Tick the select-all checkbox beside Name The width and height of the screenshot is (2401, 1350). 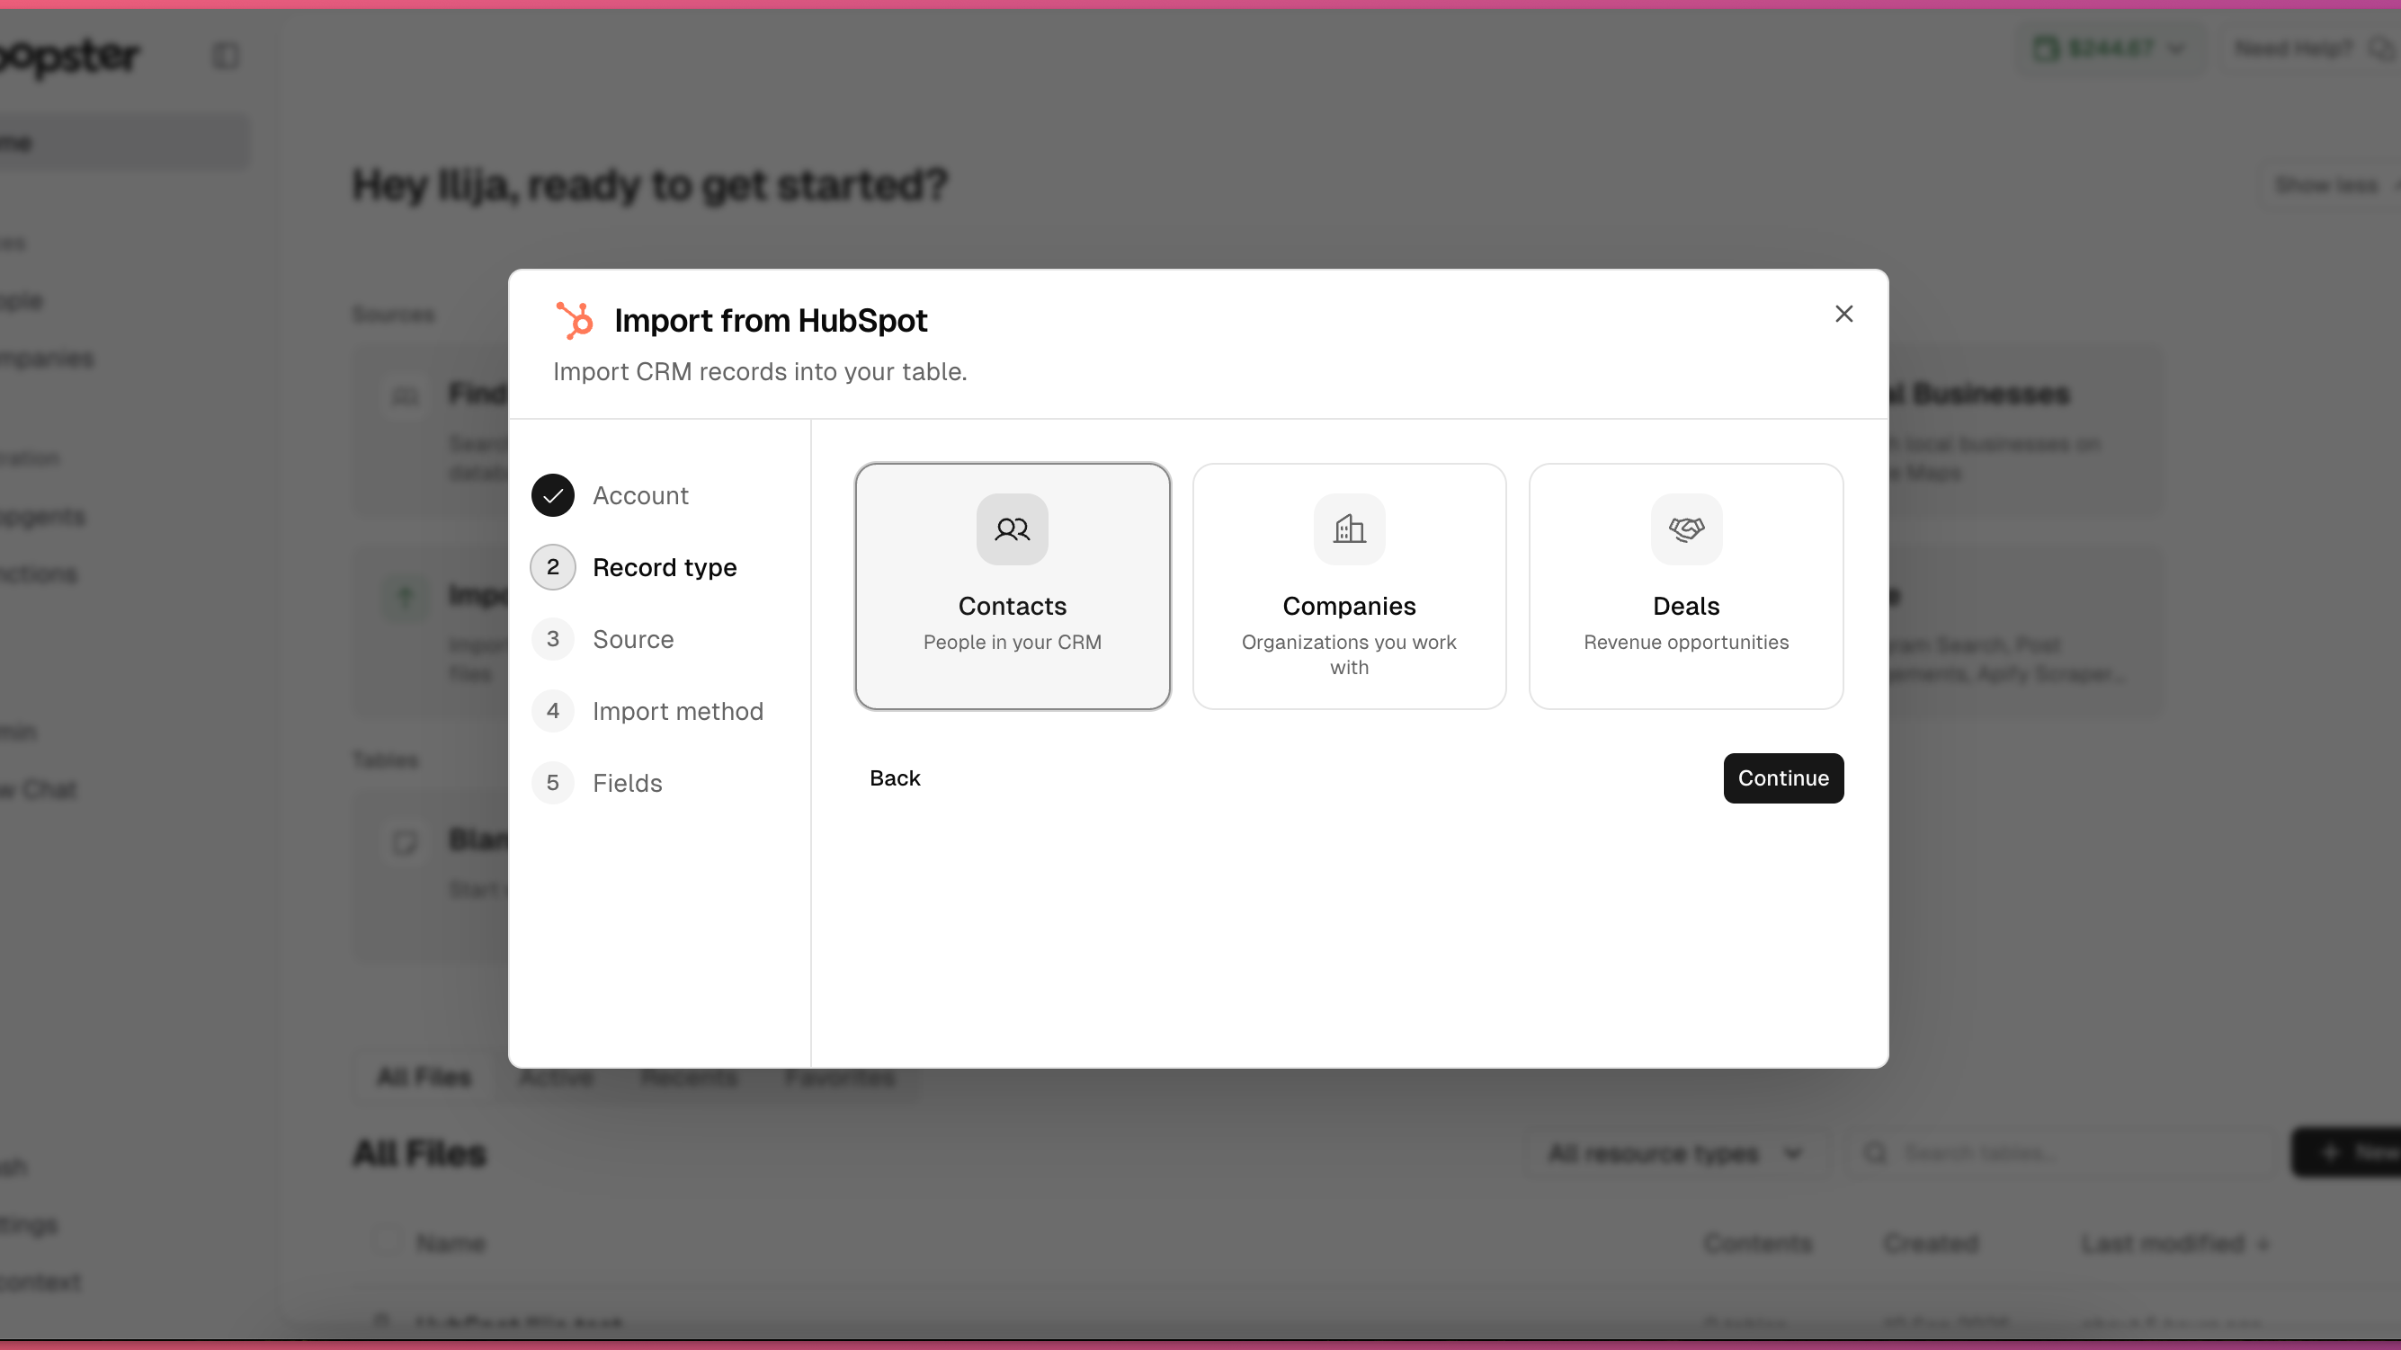pos(387,1242)
